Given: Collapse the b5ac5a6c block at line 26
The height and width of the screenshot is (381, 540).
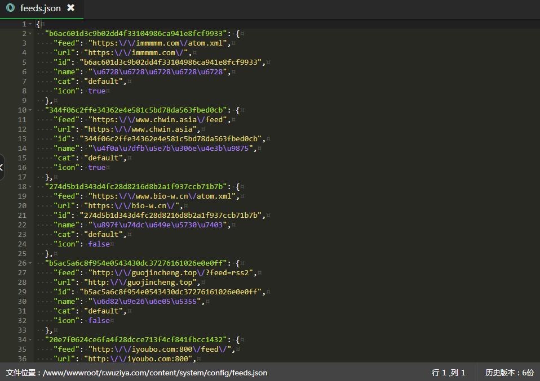Looking at the screenshot, I should coord(30,263).
